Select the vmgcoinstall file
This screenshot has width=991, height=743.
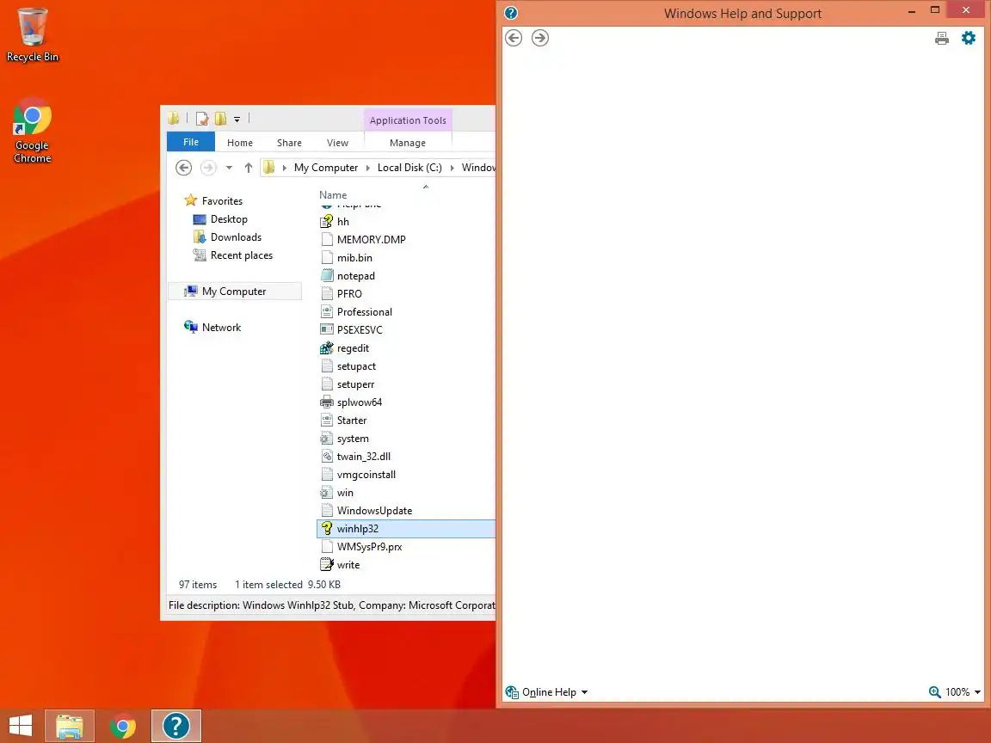click(366, 475)
